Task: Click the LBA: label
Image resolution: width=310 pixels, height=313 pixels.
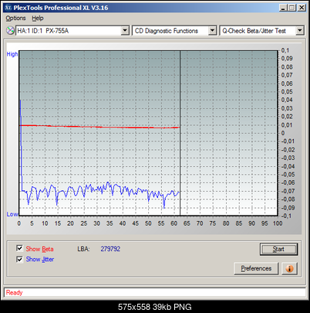Action: tap(83, 249)
